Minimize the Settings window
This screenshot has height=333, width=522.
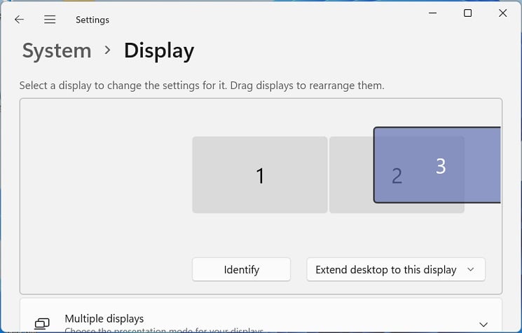pyautogui.click(x=432, y=13)
